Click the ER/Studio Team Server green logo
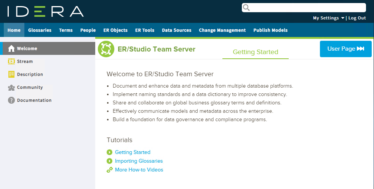 pyautogui.click(x=106, y=49)
